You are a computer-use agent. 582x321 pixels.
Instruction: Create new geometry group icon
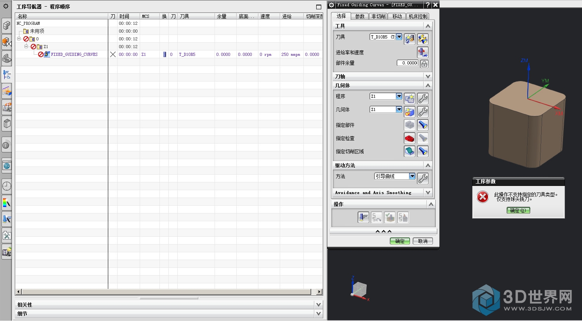pos(410,112)
